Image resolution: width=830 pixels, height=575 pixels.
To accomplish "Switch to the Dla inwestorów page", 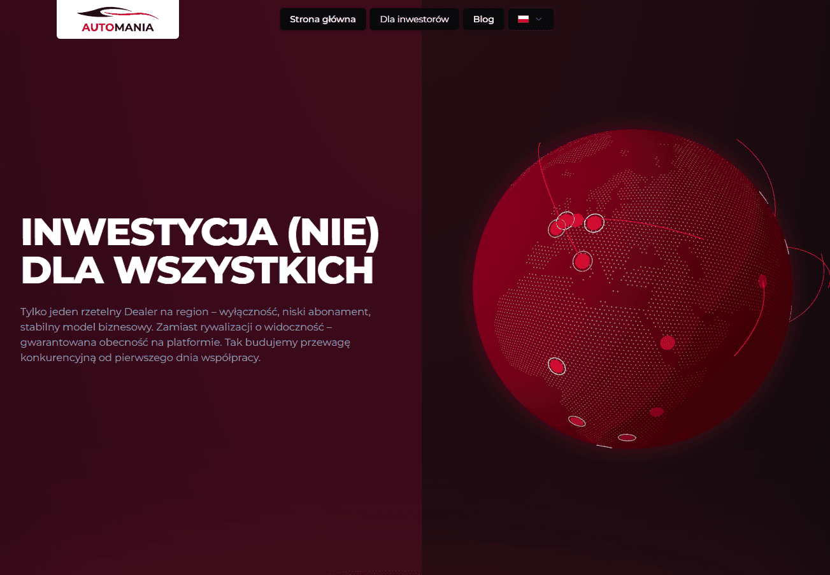I will point(414,19).
